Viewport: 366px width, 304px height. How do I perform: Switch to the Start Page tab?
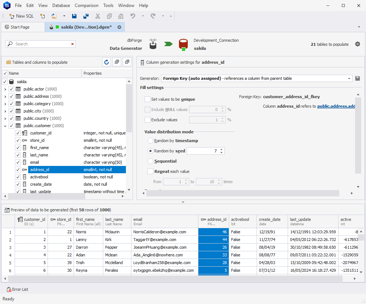[x=23, y=27]
